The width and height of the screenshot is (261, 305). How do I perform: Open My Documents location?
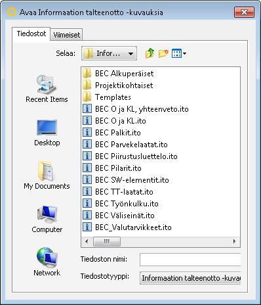coord(47,176)
